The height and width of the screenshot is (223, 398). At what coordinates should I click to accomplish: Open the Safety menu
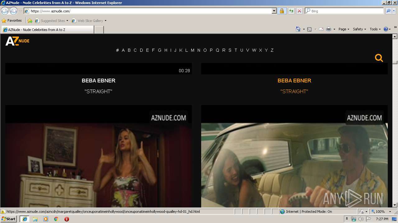359,29
